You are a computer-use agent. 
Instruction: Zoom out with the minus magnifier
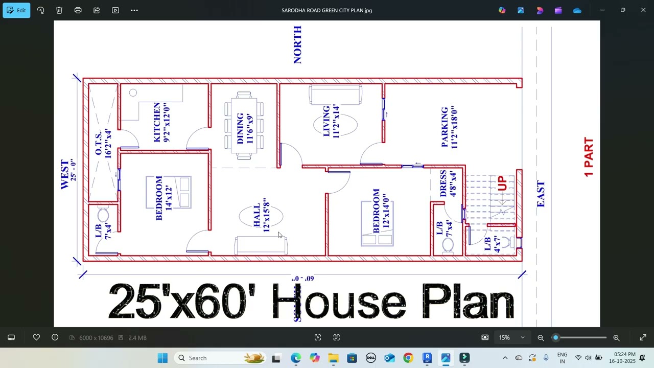pos(541,337)
